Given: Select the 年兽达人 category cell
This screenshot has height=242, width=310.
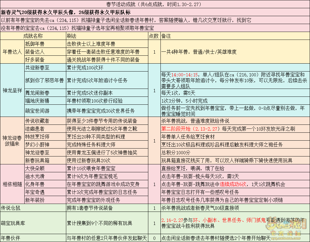Looking at the screenshot, I should pyautogui.click(x=12, y=52).
